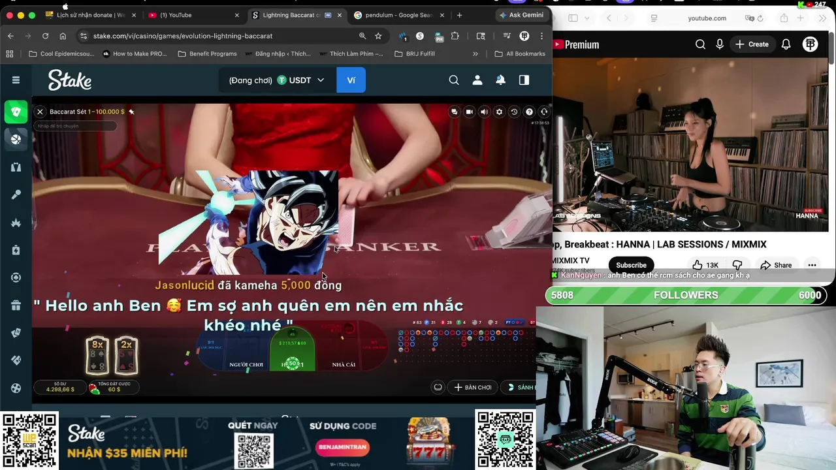Close the Lightning Baccarat tab
This screenshot has height=470, width=836.
[x=340, y=15]
